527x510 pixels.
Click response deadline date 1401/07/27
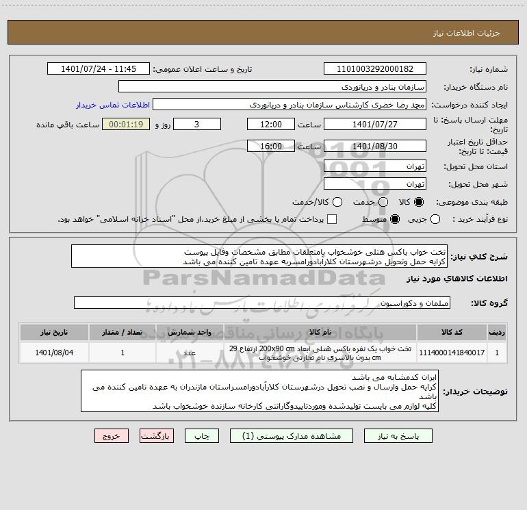click(375, 125)
